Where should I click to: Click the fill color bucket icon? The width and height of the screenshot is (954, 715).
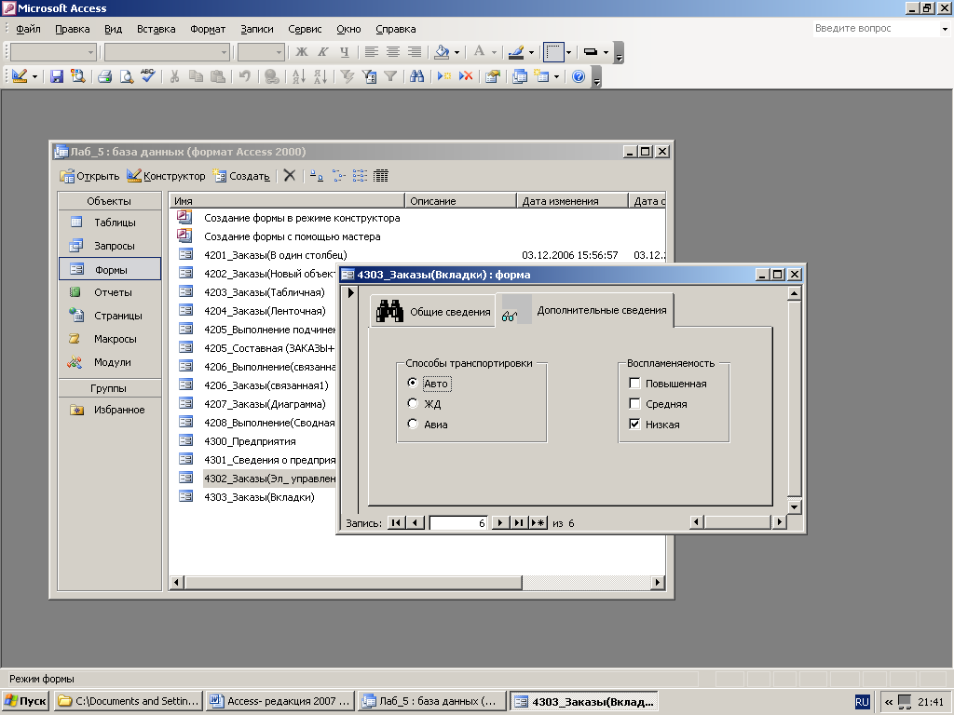(442, 52)
